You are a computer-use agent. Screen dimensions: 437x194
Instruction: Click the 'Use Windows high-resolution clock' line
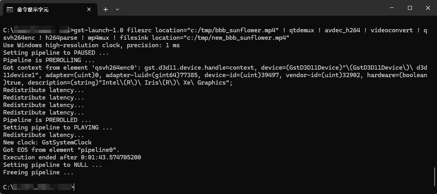point(91,45)
